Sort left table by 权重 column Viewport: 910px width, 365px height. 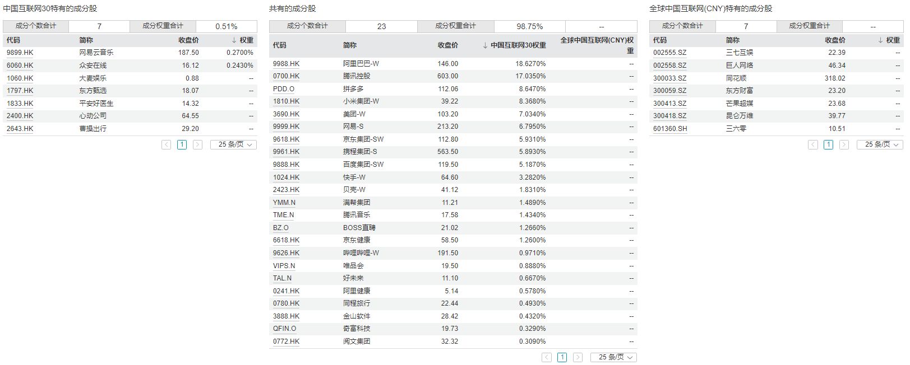(x=242, y=40)
